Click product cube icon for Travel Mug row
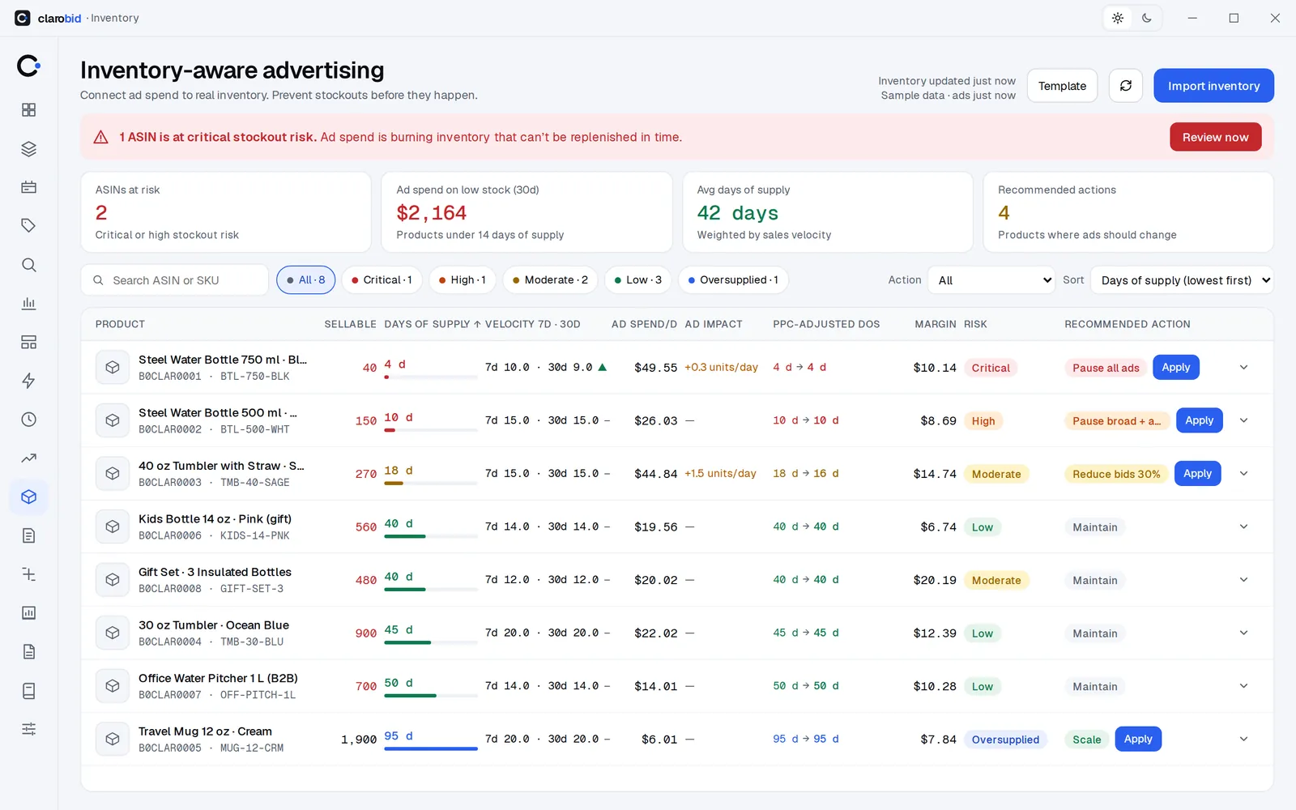The width and height of the screenshot is (1296, 810). click(113, 739)
